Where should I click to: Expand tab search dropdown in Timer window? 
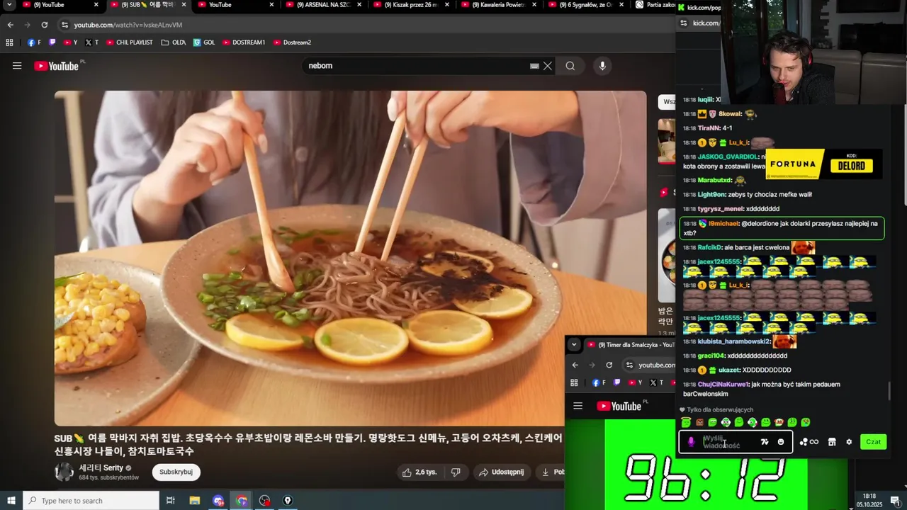click(x=574, y=345)
